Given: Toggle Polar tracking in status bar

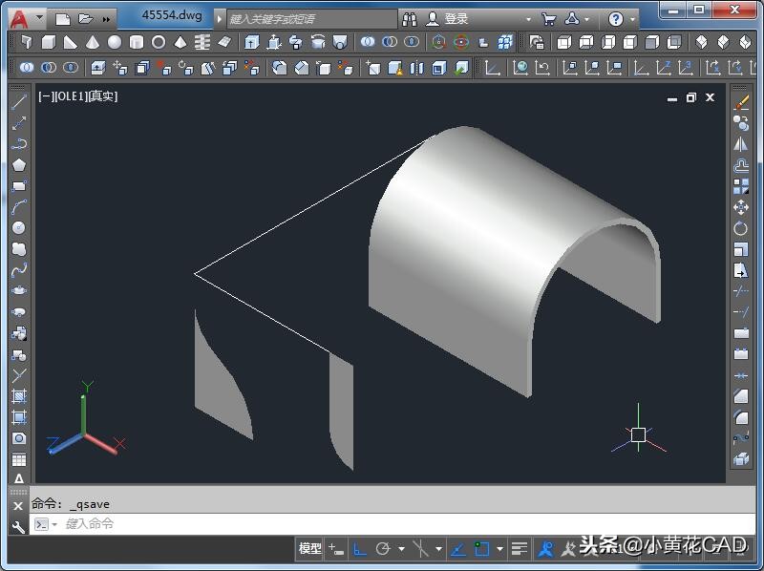Looking at the screenshot, I should point(384,549).
